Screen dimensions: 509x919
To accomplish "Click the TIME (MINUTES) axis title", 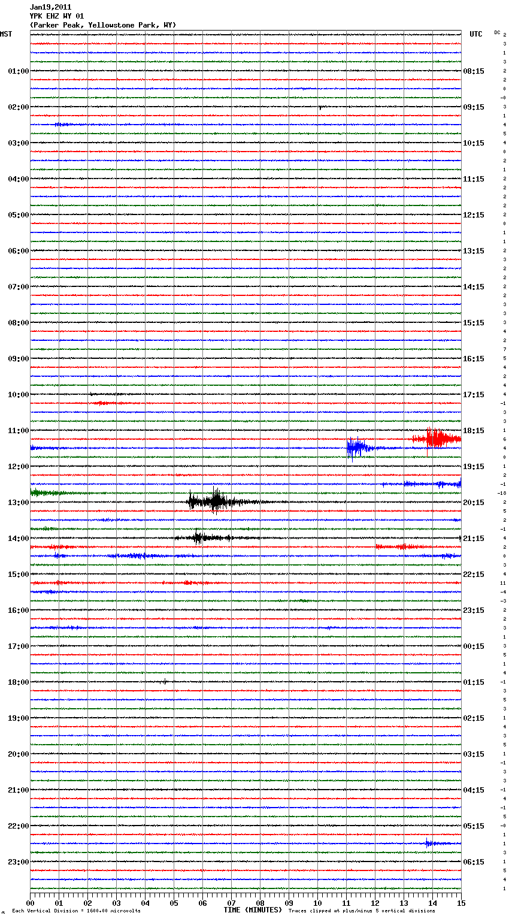I will point(253,910).
